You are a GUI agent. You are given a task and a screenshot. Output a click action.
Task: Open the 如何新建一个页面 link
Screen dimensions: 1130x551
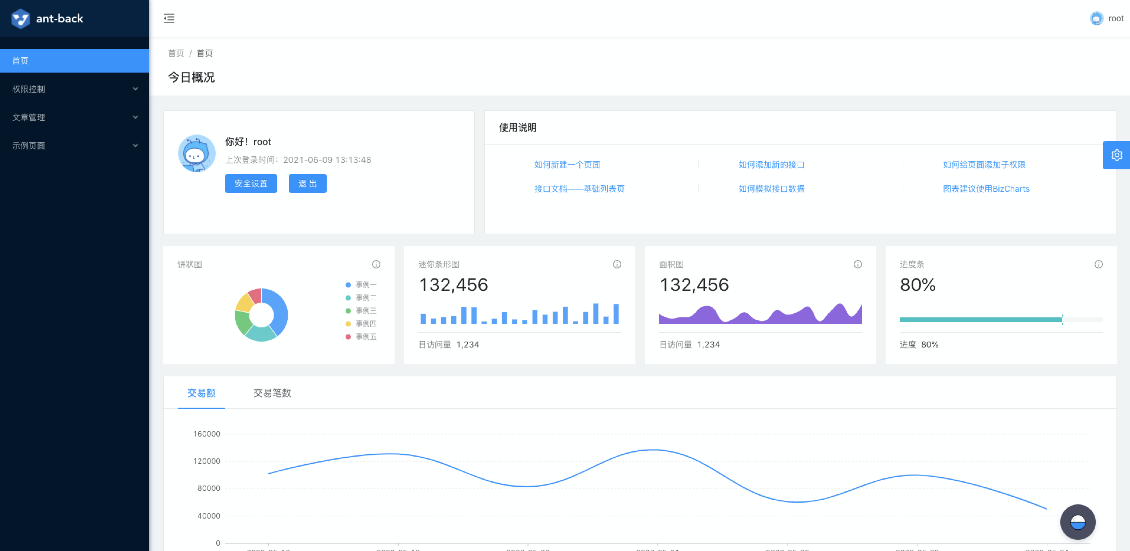point(567,164)
